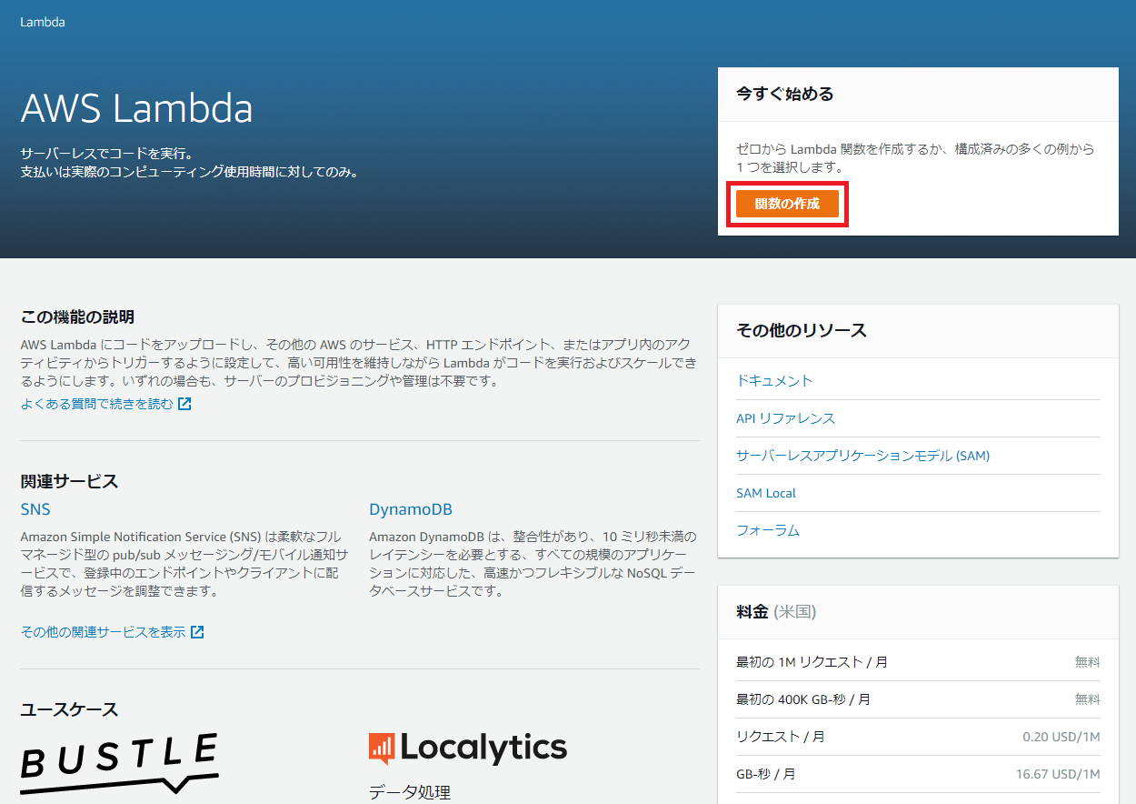Click the Localytics wordmark
Image resolution: width=1136 pixels, height=804 pixels.
tap(486, 747)
